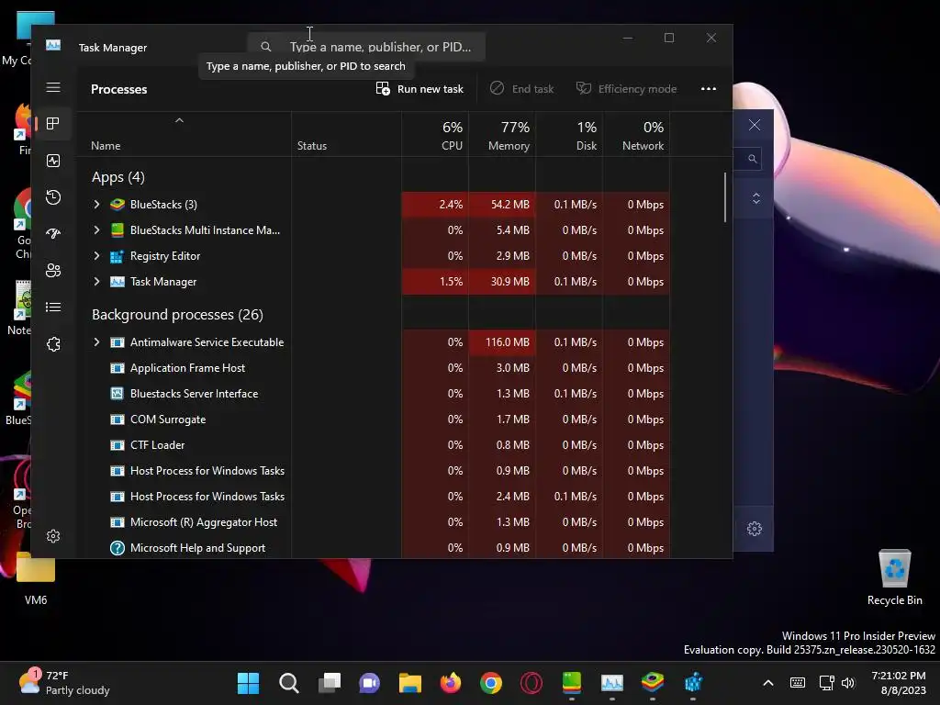This screenshot has width=940, height=705.
Task: Focus the name, publisher, or PID search field
Action: (366, 47)
